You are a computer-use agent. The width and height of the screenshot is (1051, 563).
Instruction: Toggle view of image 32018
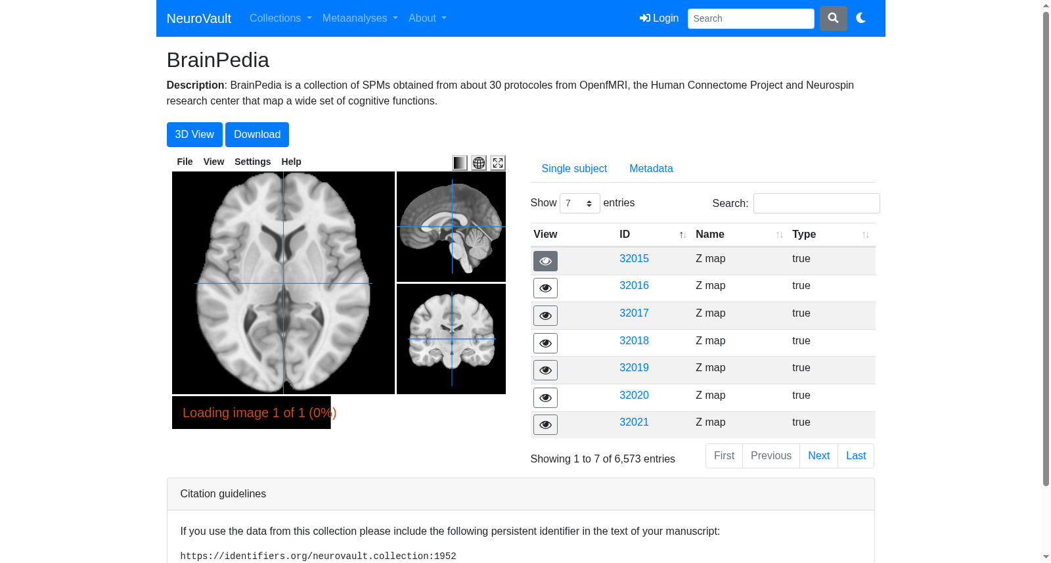[x=545, y=343]
